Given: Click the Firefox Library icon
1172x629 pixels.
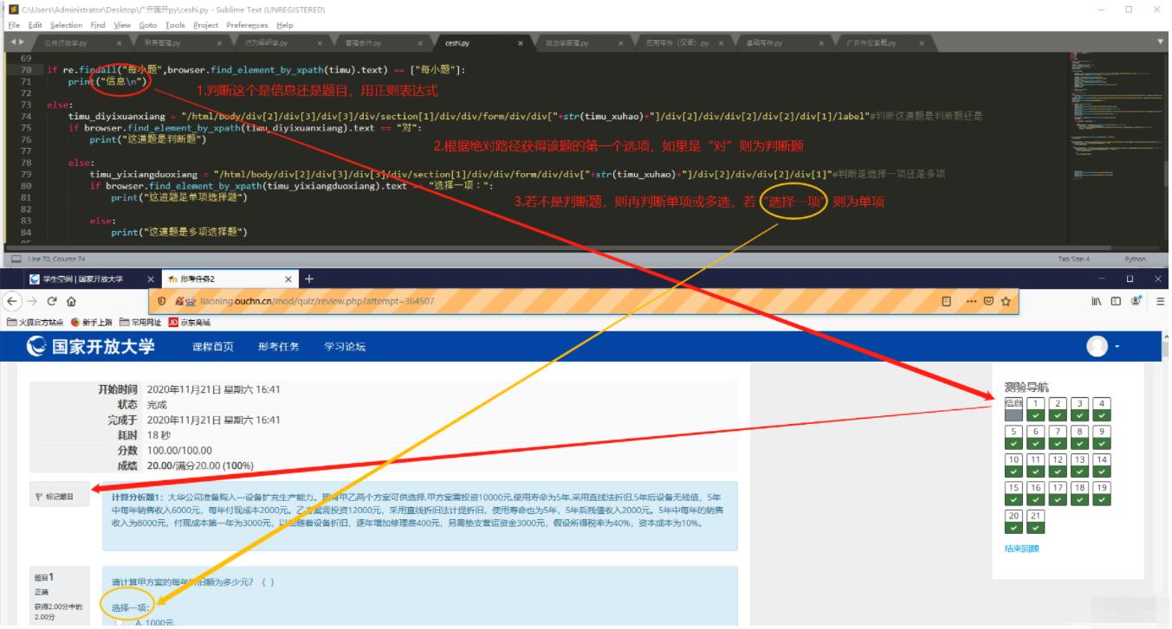Looking at the screenshot, I should pyautogui.click(x=1096, y=301).
